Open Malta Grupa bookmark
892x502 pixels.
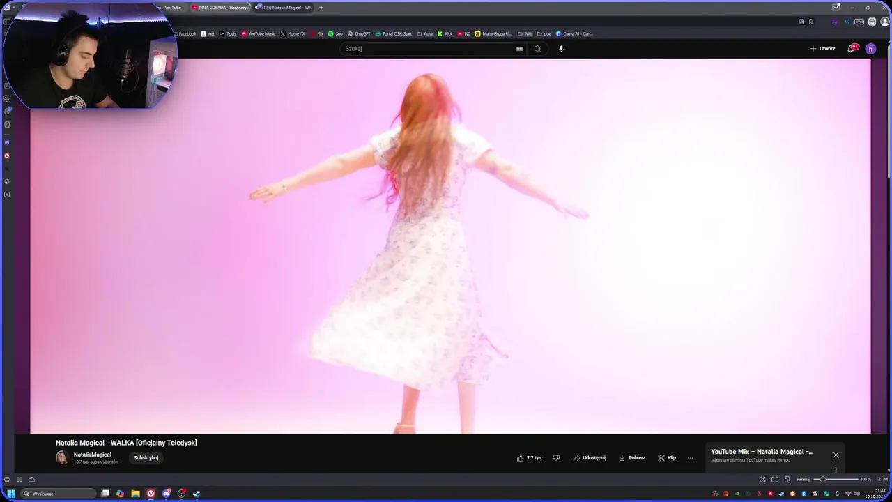(x=493, y=33)
